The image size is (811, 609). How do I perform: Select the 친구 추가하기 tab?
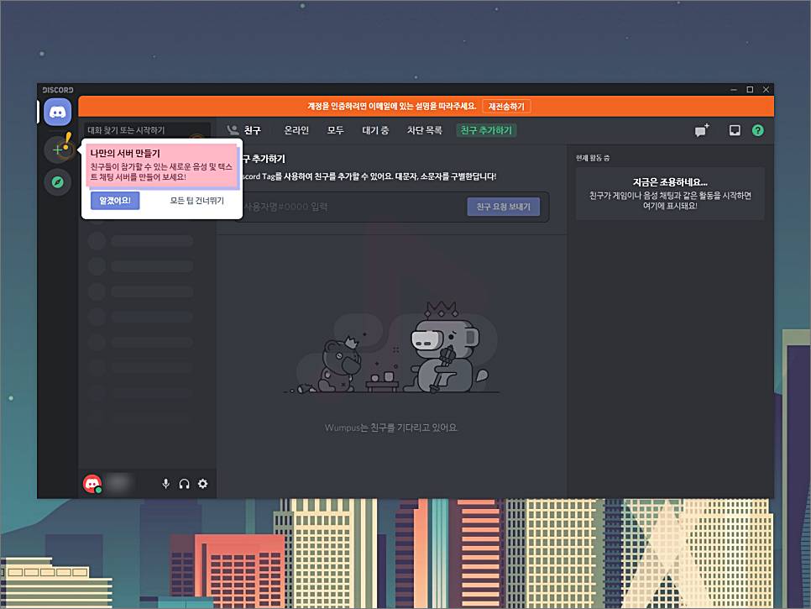486,130
